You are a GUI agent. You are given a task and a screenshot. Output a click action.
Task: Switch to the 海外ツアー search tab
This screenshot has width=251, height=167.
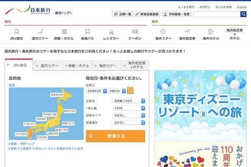(x=106, y=66)
